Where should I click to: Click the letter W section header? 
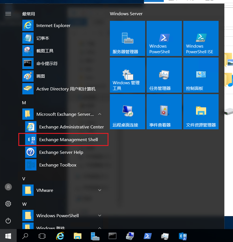(x=24, y=204)
